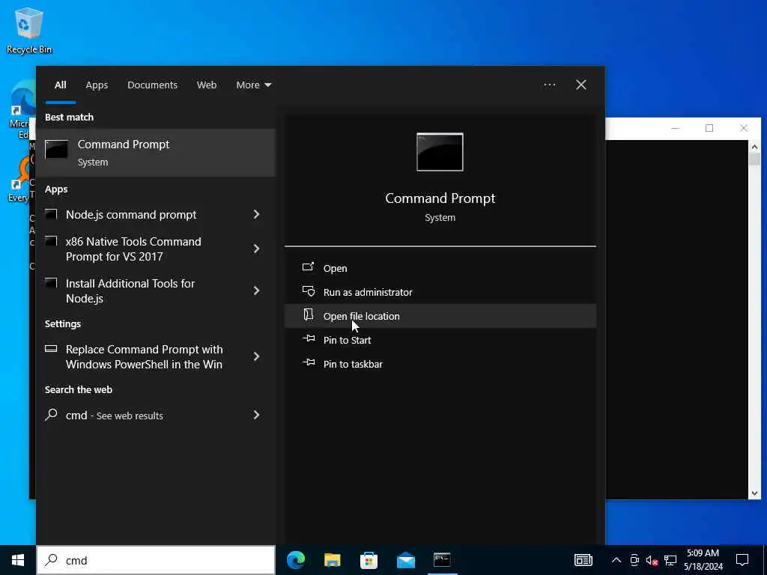Launch Microsoft Edge from the taskbar
This screenshot has width=767, height=575.
tap(296, 560)
